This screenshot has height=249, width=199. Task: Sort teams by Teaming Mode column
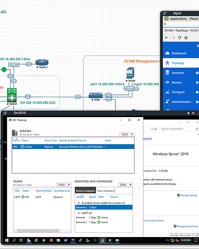tap(43, 190)
